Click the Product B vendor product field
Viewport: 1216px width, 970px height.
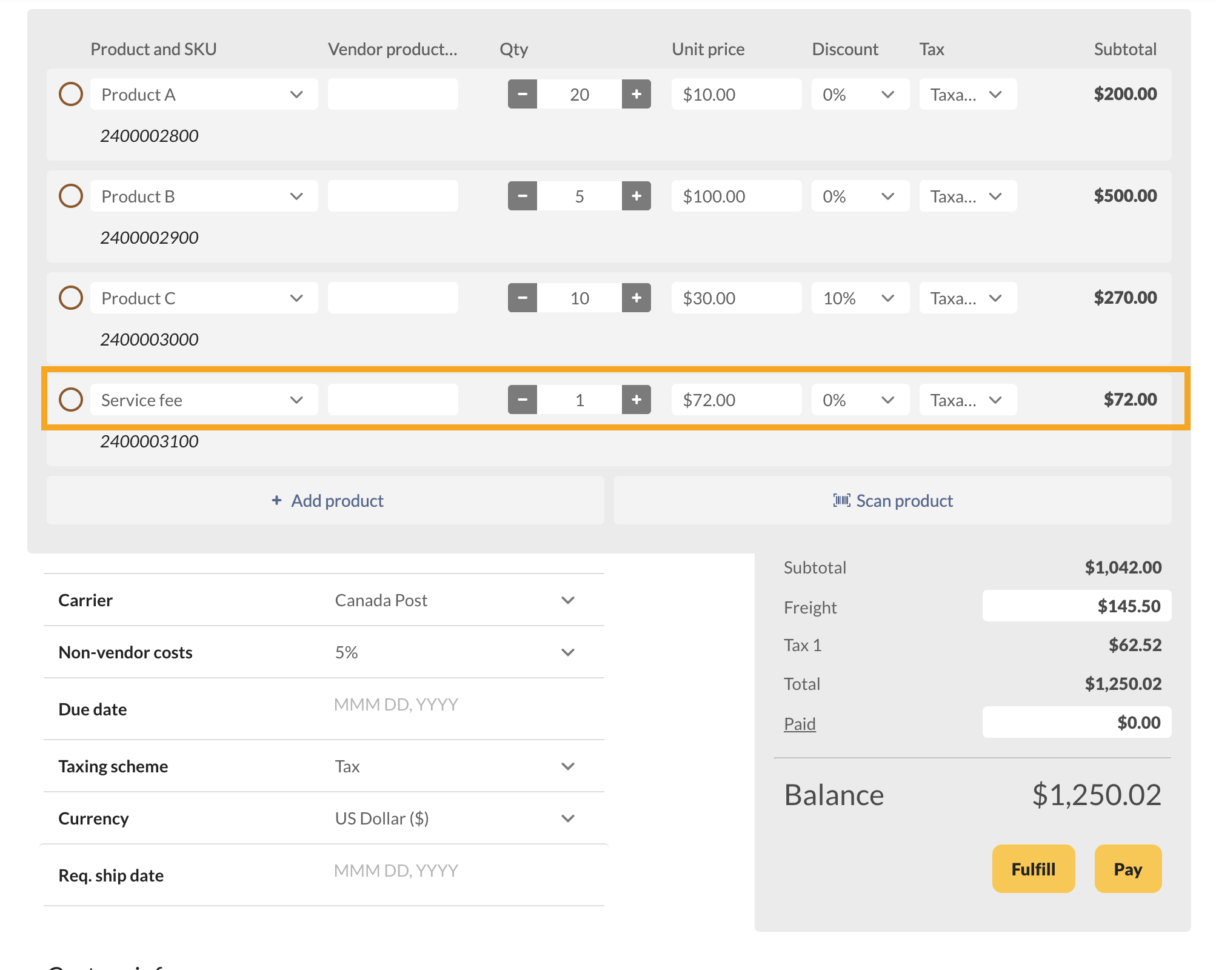pos(393,196)
